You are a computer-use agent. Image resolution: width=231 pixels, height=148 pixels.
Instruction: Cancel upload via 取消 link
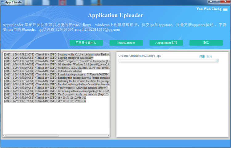[209, 56]
